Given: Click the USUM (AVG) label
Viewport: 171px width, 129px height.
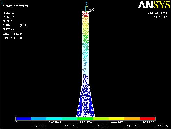Looking at the screenshot, I should point(15,25).
